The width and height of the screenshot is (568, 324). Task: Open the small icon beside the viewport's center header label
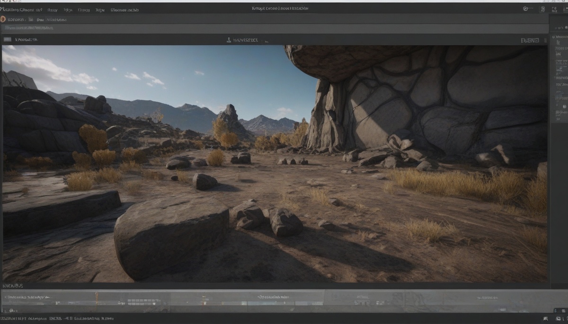tap(230, 40)
